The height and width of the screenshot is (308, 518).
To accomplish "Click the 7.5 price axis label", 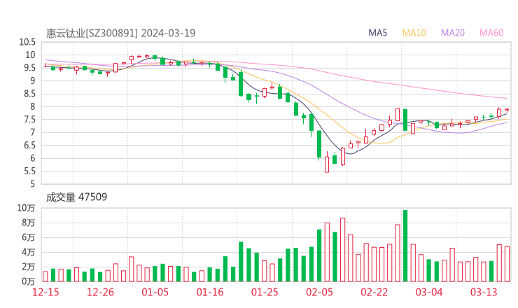I will point(29,119).
